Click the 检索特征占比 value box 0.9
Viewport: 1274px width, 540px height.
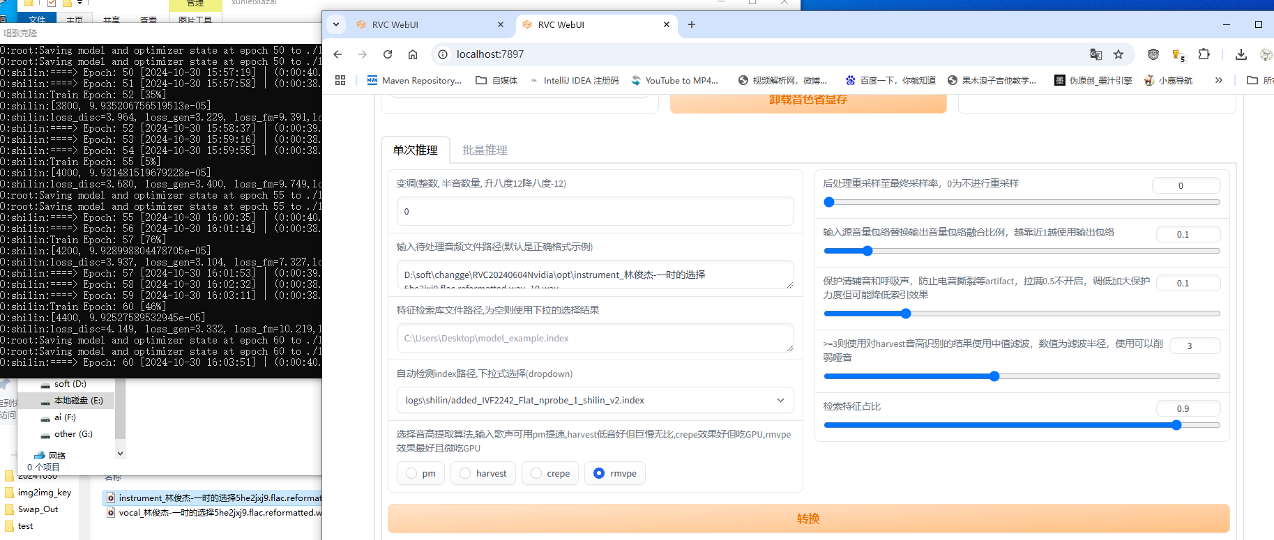1188,408
